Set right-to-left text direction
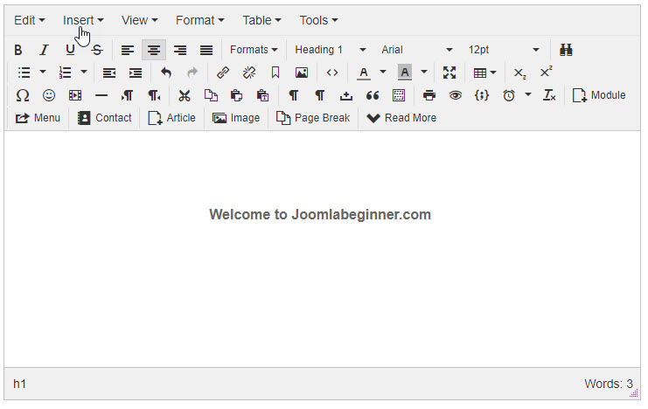Viewport: 648px width, 409px height. point(154,95)
